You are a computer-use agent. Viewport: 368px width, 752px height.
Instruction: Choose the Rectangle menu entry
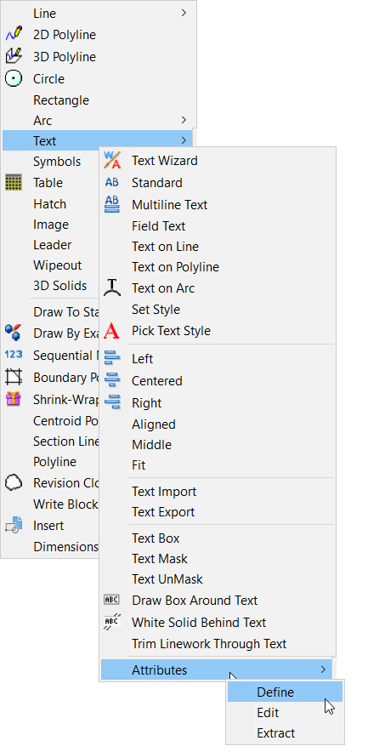tap(61, 100)
